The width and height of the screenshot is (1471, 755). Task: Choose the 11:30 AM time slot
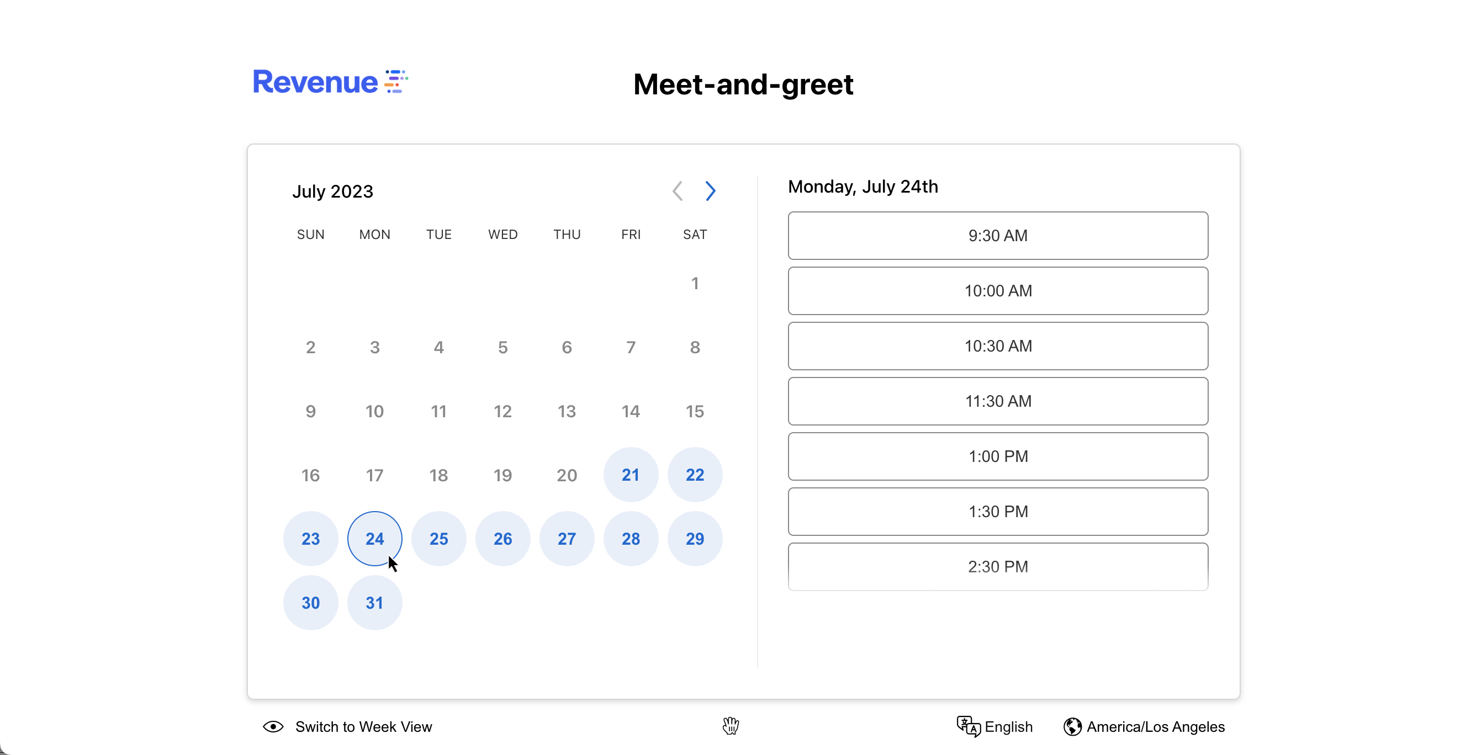[998, 401]
